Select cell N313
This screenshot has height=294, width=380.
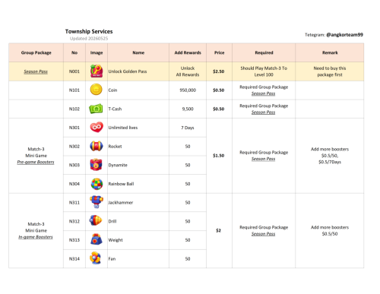click(74, 240)
